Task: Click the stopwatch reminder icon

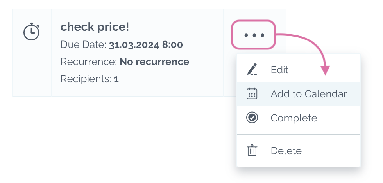Action: point(32,32)
